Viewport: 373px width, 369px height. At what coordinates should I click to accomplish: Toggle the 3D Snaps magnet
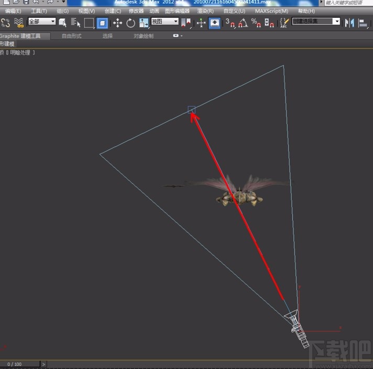(x=230, y=23)
